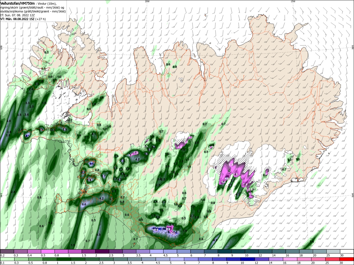Click the white swatch ending the snow scale
The width and height of the screenshot is (354, 265).
(347, 251)
